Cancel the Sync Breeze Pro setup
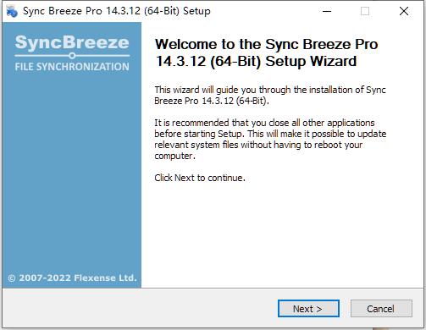This screenshot has height=330, width=426. (x=381, y=309)
